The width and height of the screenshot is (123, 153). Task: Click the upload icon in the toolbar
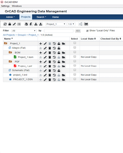pos(41,24)
